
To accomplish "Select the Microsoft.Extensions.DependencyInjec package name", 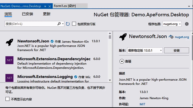I will (54, 59).
